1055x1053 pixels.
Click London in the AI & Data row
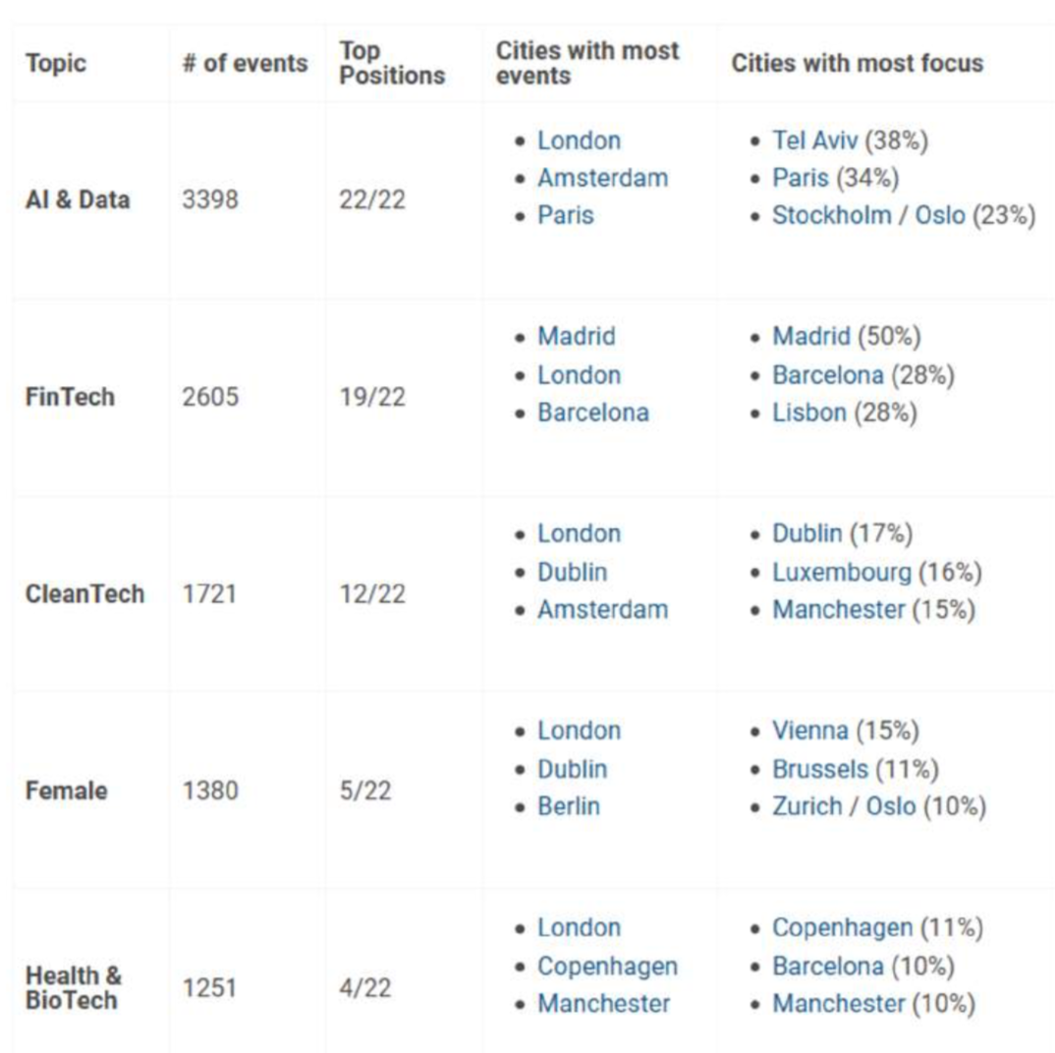[579, 140]
